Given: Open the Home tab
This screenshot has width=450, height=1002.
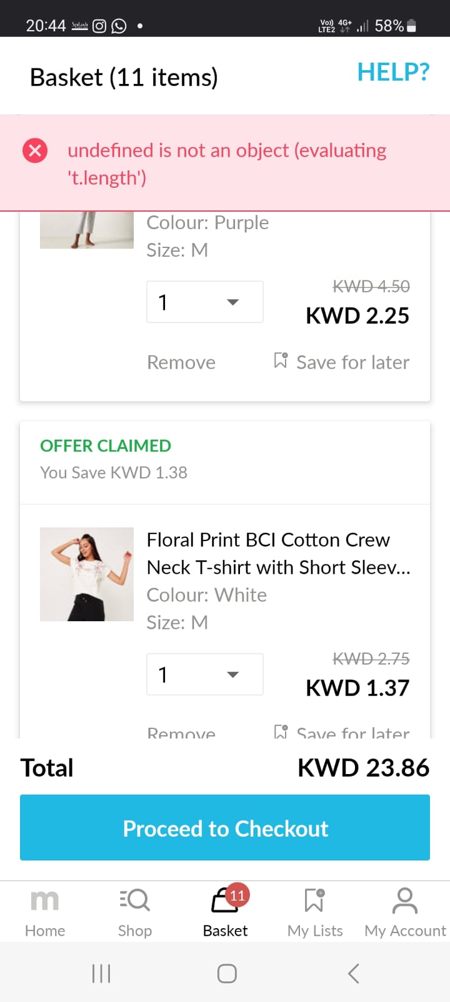Looking at the screenshot, I should 44,912.
